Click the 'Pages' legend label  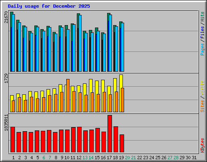pyautogui.click(x=203, y=49)
